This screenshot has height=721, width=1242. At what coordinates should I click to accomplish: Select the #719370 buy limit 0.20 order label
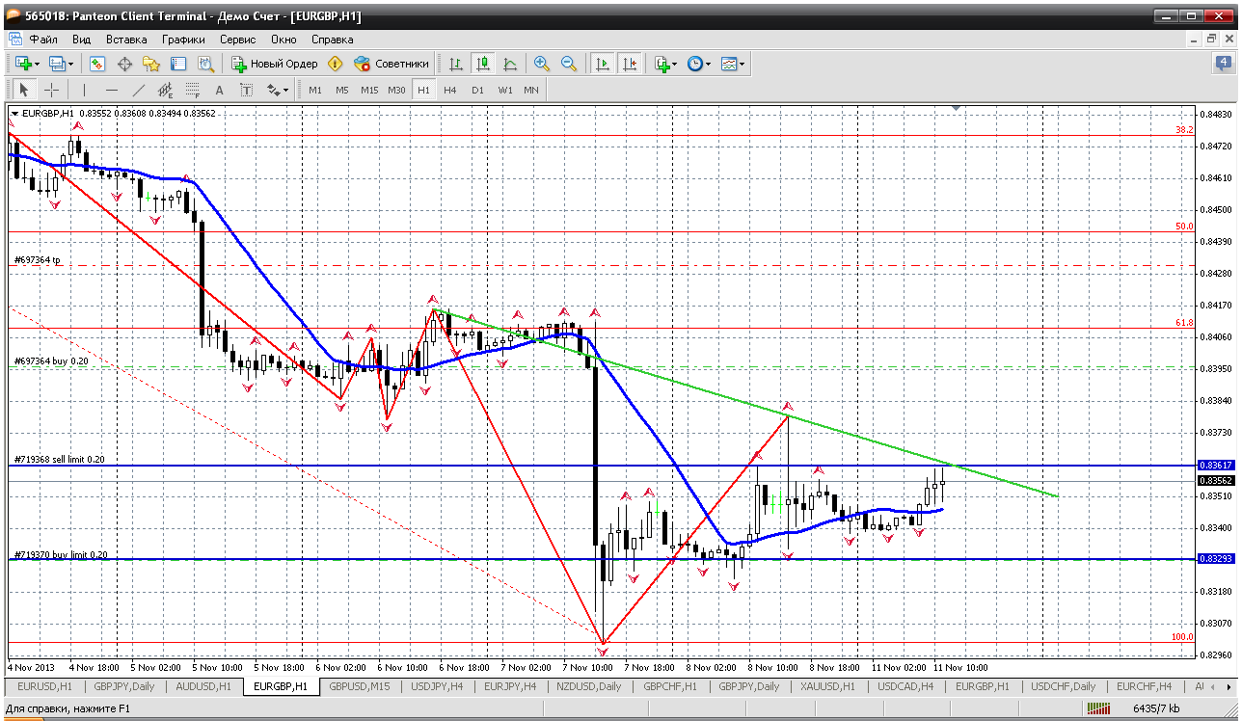click(x=61, y=555)
